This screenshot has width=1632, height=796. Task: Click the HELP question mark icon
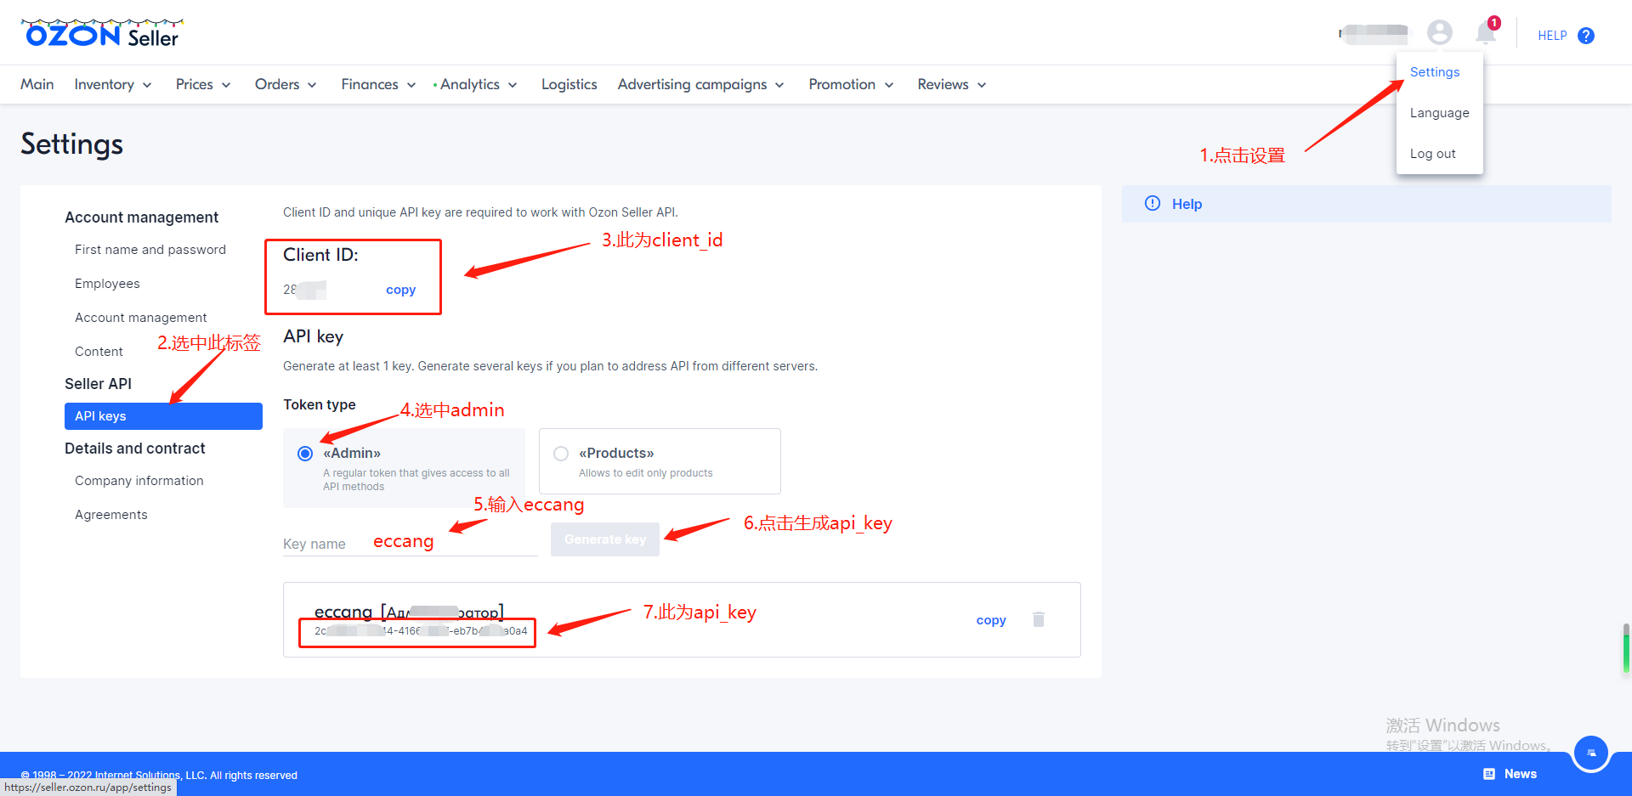tap(1586, 36)
